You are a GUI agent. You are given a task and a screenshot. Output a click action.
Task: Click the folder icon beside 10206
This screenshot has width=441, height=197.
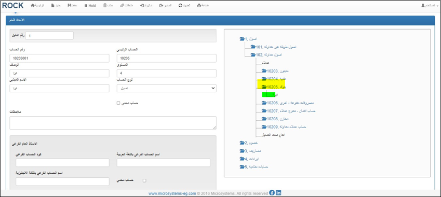click(x=264, y=103)
